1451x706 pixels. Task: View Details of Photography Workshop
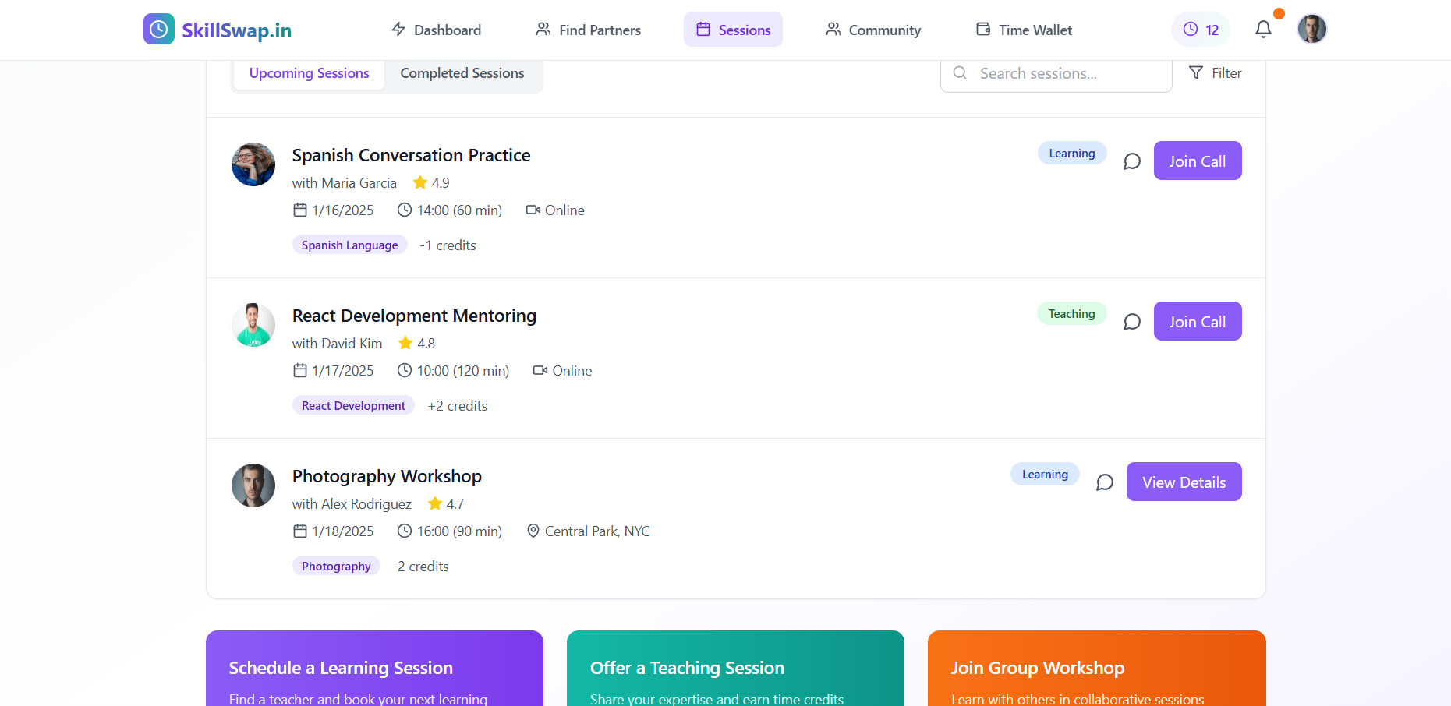point(1184,482)
